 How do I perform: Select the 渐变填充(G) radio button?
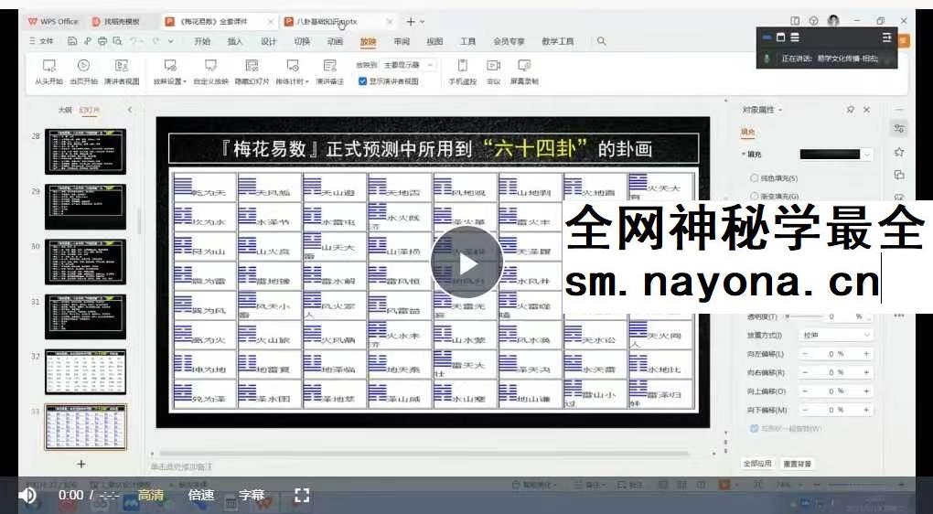(755, 196)
